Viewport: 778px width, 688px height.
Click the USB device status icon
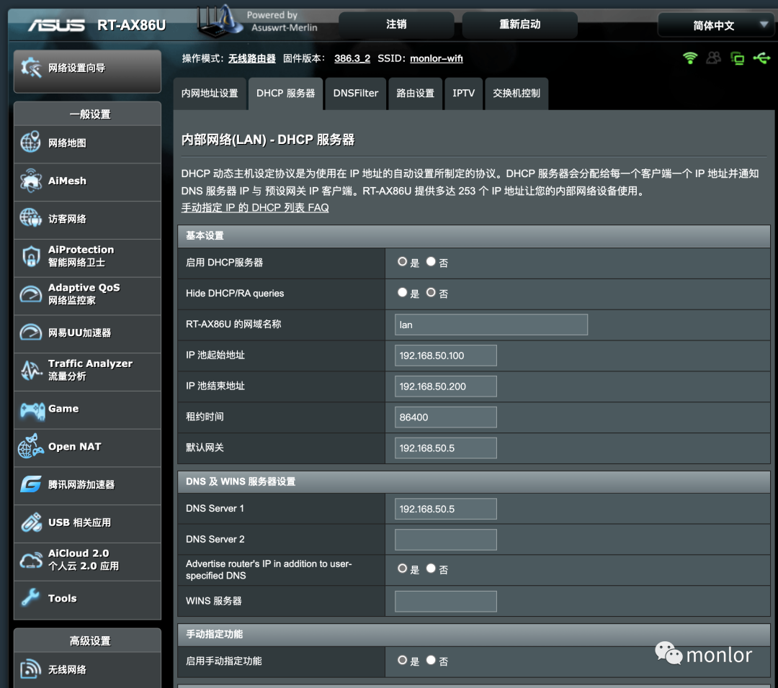click(x=761, y=58)
